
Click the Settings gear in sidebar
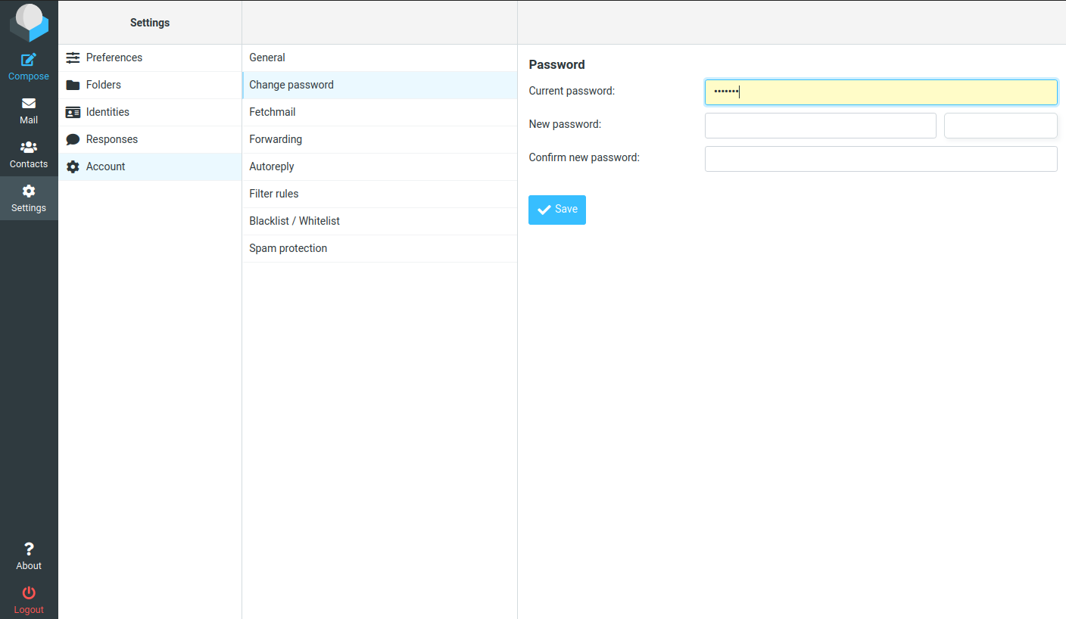point(29,191)
